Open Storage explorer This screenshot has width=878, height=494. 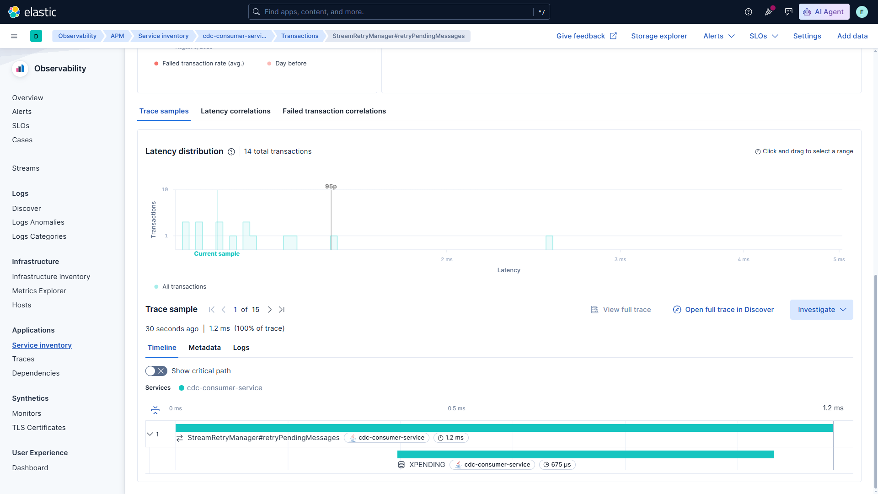coord(659,36)
